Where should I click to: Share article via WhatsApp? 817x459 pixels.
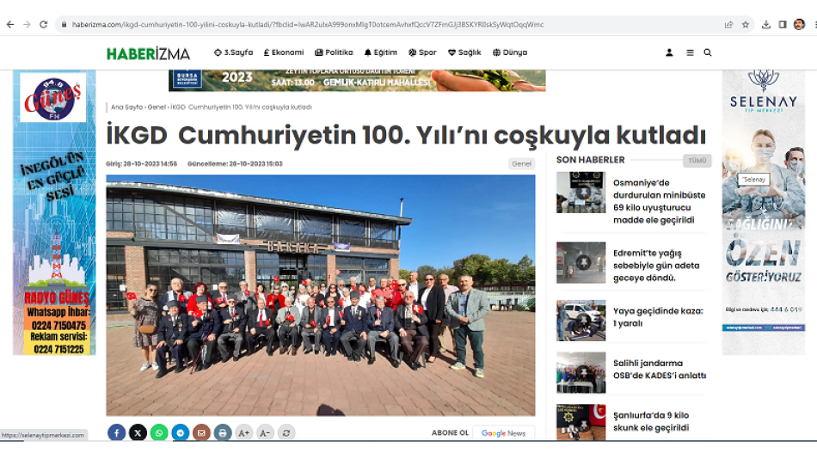[x=159, y=433]
